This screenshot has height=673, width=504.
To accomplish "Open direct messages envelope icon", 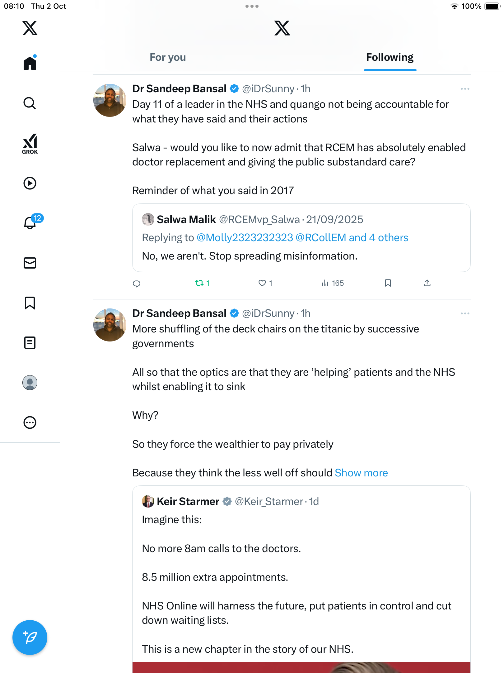I will click(x=30, y=263).
